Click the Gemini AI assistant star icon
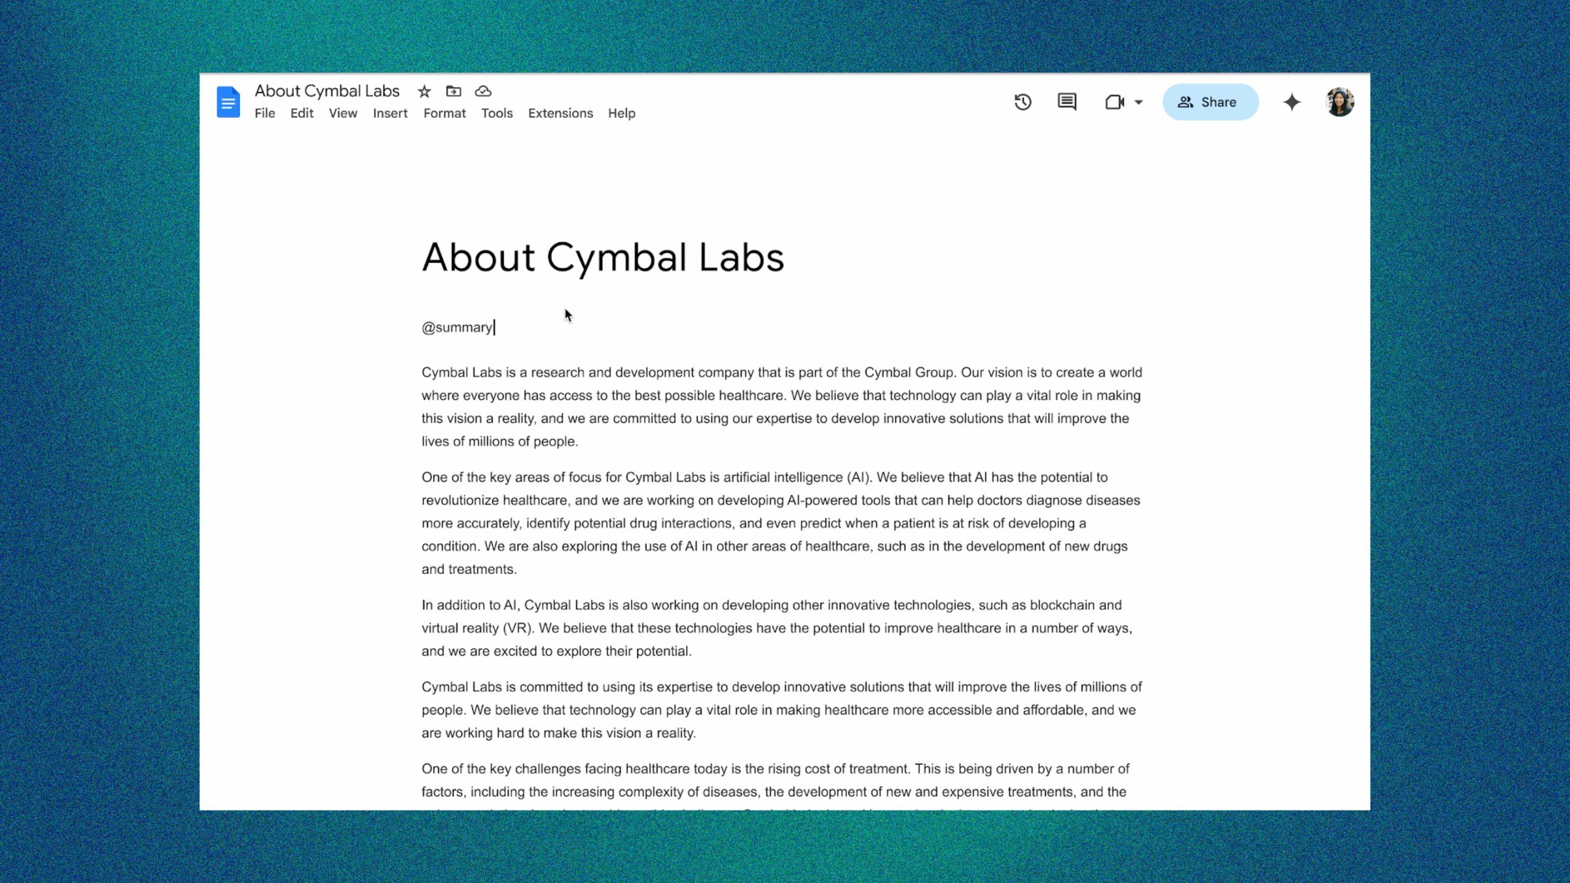 click(1291, 101)
